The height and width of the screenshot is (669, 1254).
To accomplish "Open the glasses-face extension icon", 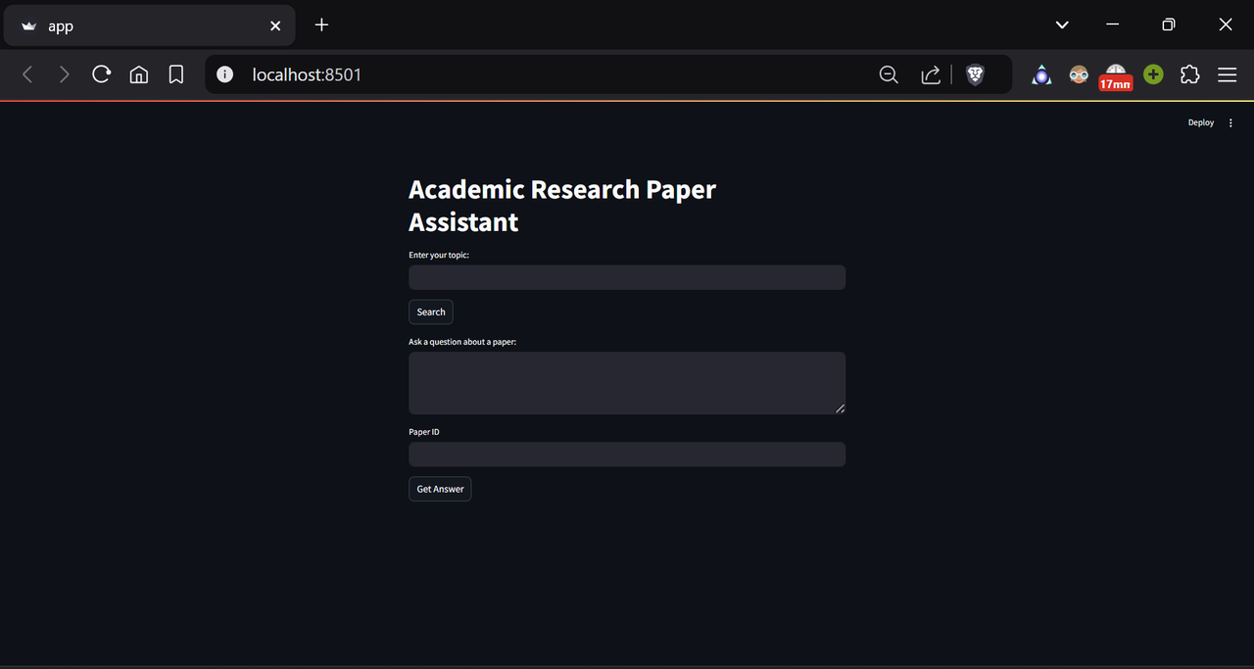I will coord(1079,74).
